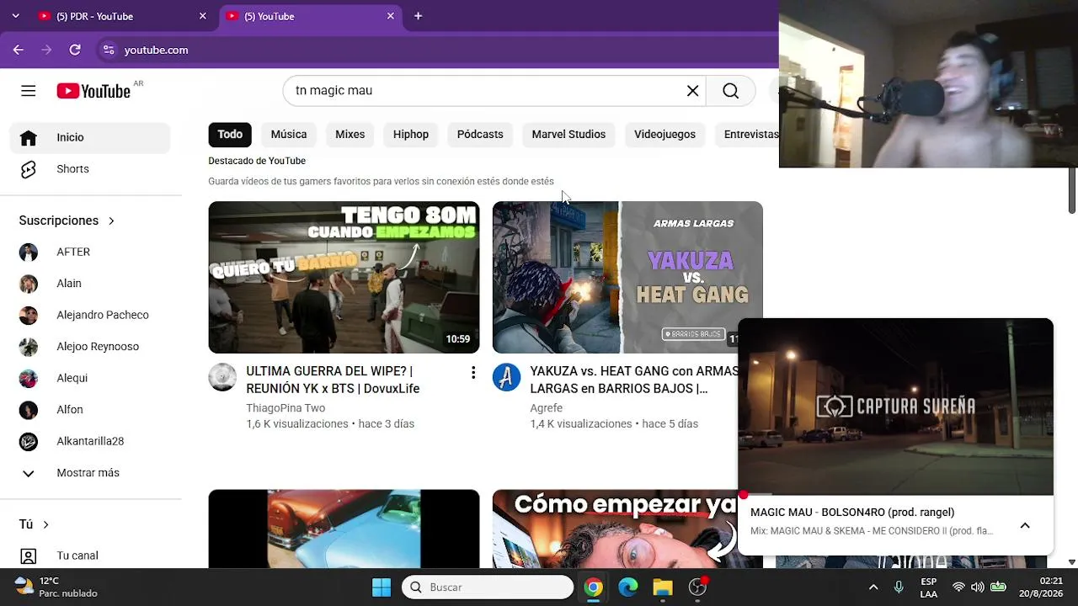Open the Windows Start menu
The height and width of the screenshot is (606, 1078).
pyautogui.click(x=382, y=587)
